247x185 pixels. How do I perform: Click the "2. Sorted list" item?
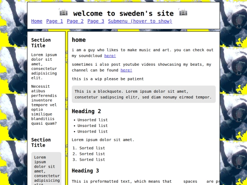click(89, 154)
